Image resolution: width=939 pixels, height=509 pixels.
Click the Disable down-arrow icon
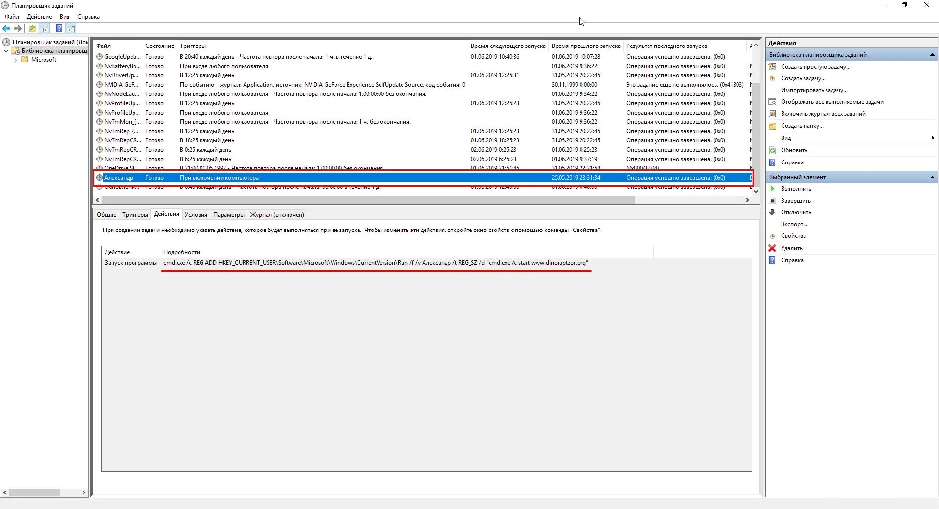click(x=772, y=212)
